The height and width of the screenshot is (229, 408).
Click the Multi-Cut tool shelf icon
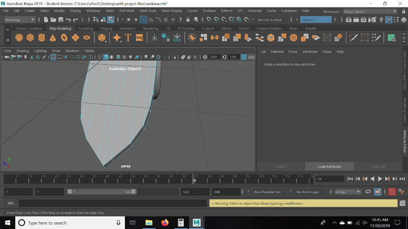pyautogui.click(x=353, y=38)
